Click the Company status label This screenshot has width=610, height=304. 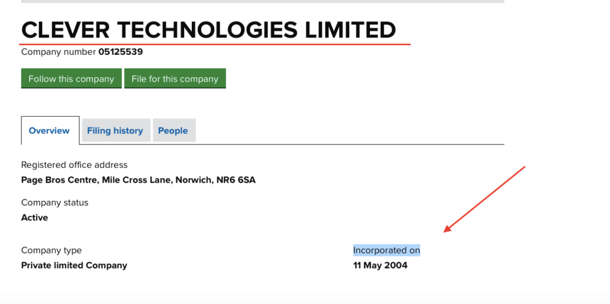[x=55, y=202]
